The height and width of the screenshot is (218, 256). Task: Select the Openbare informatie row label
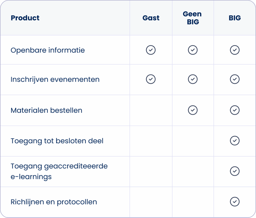point(48,50)
